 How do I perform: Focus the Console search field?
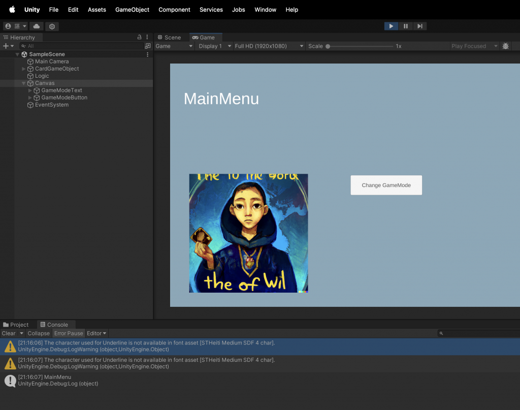[x=478, y=333]
